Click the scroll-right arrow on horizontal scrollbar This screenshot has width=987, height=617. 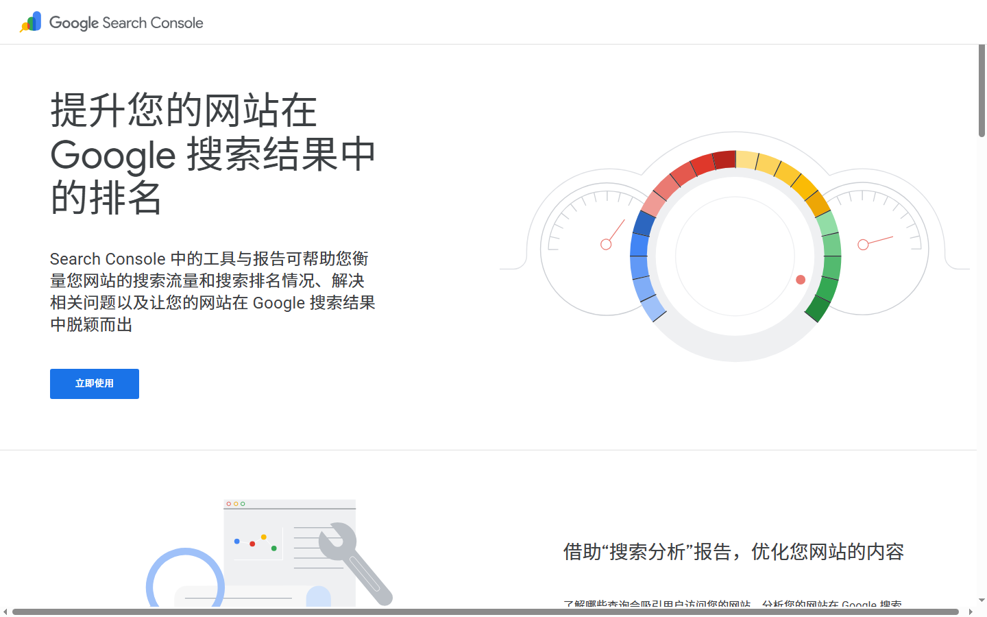coord(971,612)
